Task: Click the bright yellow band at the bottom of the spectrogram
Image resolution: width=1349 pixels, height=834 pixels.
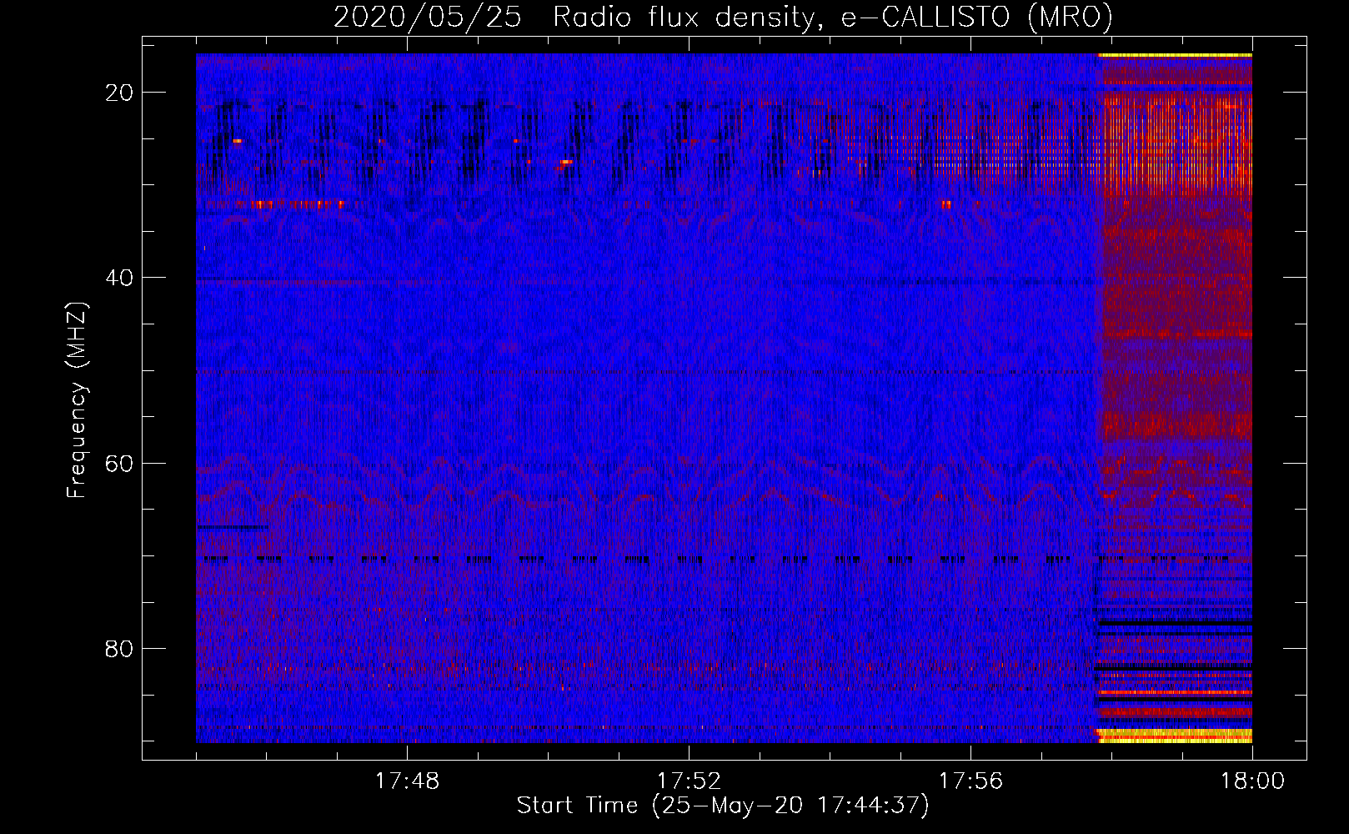Action: tap(1174, 736)
